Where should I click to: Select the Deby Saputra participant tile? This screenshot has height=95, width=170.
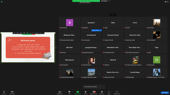[x=70, y=60]
